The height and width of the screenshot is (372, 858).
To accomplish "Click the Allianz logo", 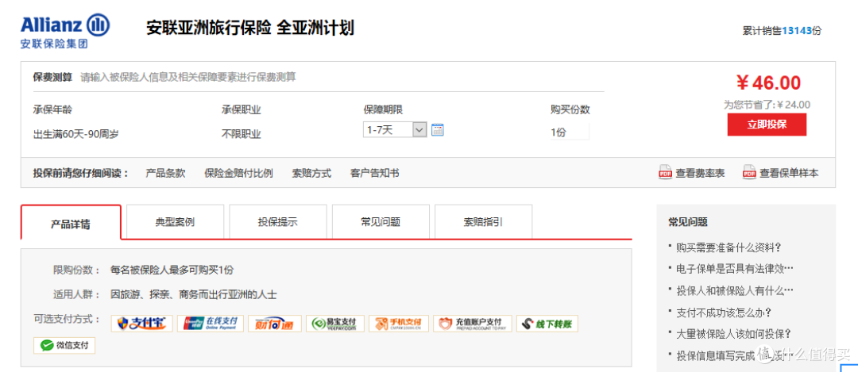I will (65, 32).
